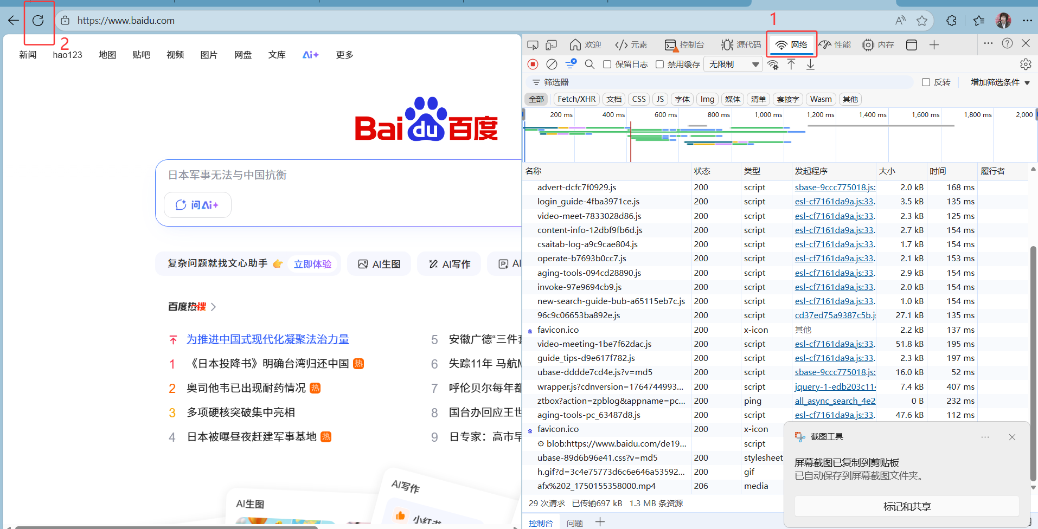Open the DevTools customize ellipsis menu
Viewport: 1038px width, 529px height.
click(x=988, y=43)
